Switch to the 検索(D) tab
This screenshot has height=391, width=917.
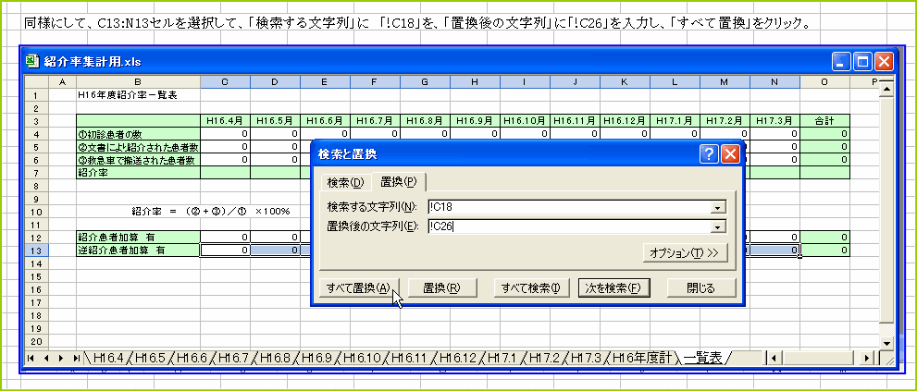pos(346,183)
